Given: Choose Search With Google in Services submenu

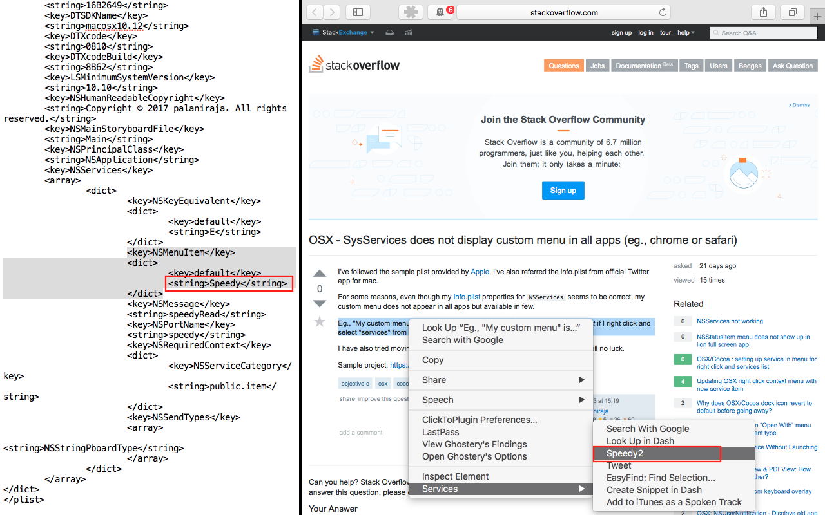Looking at the screenshot, I should (674, 429).
